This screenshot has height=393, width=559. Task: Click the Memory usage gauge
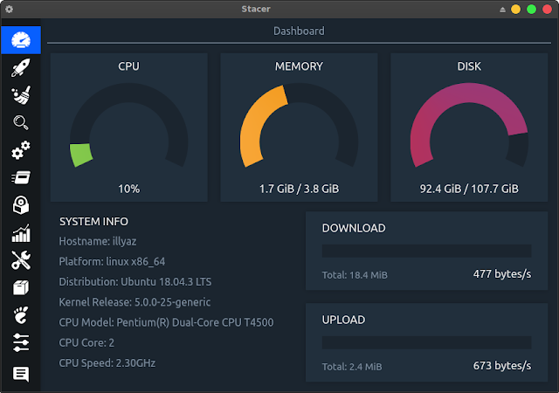[299, 128]
